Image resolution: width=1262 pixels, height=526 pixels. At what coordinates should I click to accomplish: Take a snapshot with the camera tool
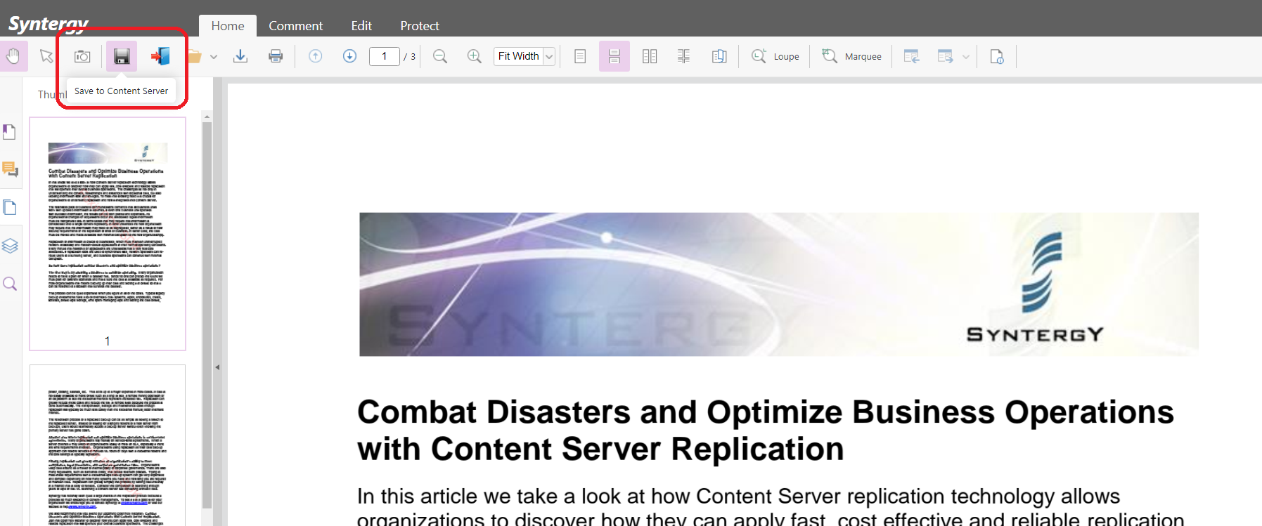click(x=82, y=56)
